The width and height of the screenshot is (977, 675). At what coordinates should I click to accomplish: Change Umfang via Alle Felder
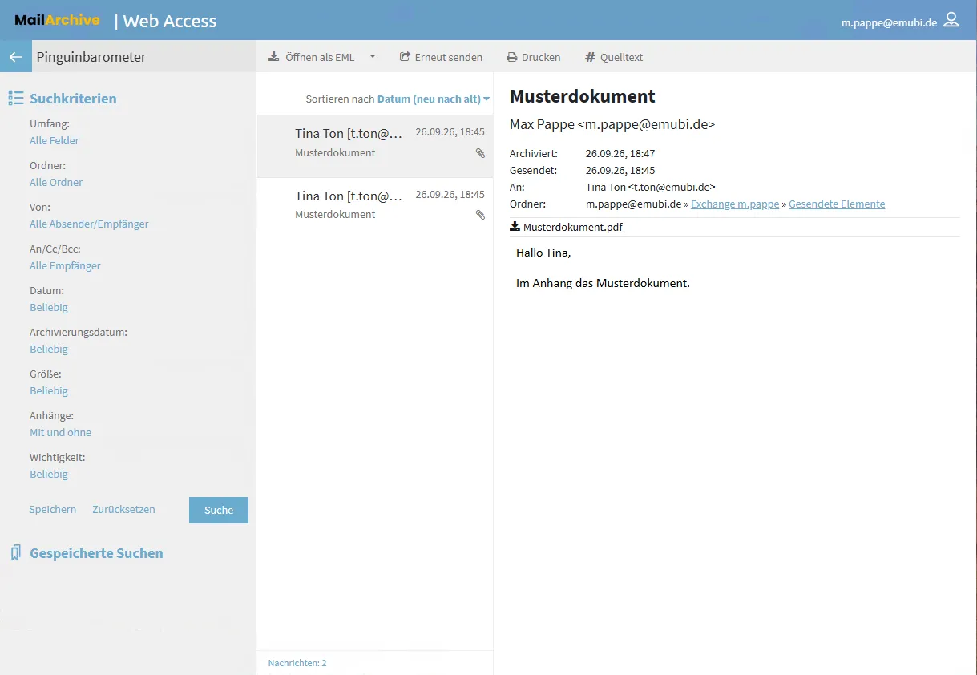pyautogui.click(x=55, y=140)
